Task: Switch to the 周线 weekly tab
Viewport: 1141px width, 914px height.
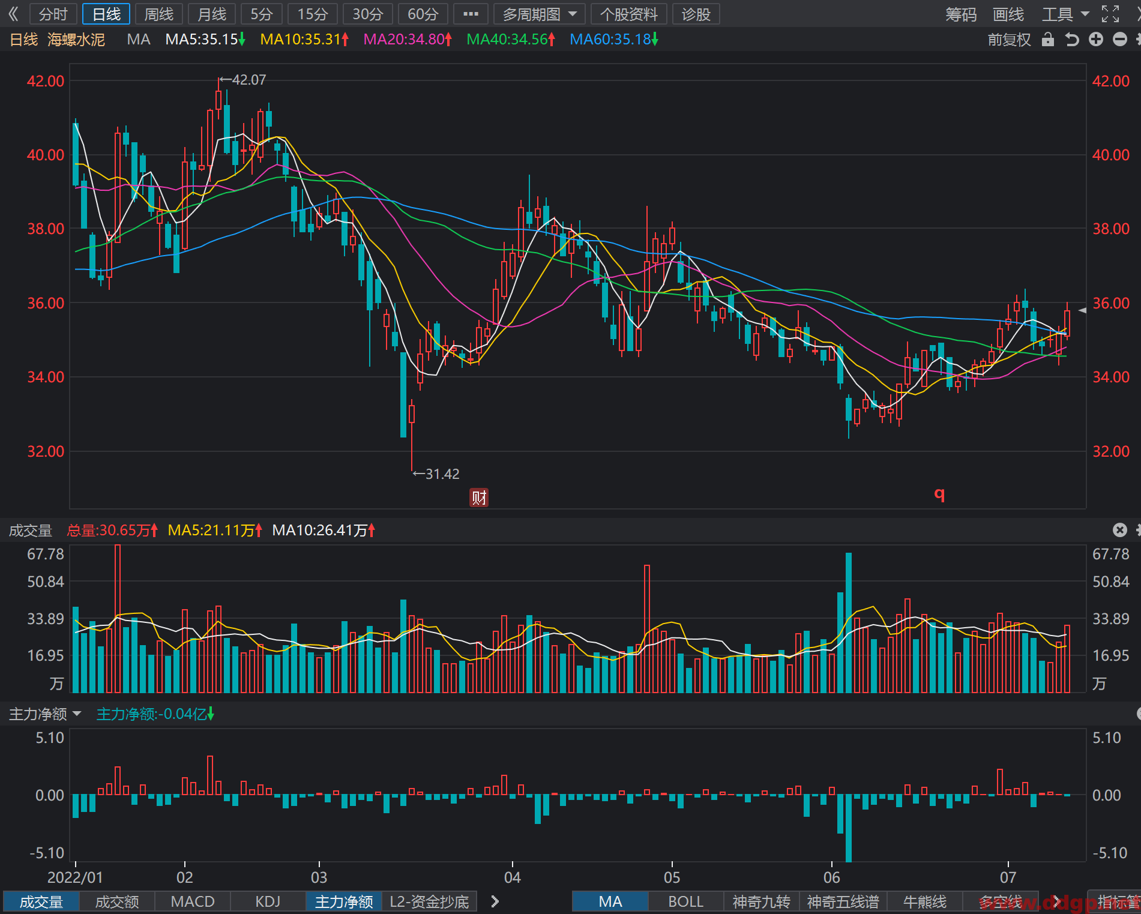Action: 159,14
